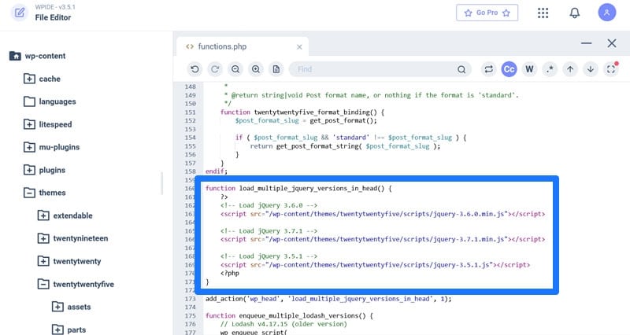Image resolution: width=630 pixels, height=335 pixels.
Task: Open the user profile avatar
Action: point(606,13)
